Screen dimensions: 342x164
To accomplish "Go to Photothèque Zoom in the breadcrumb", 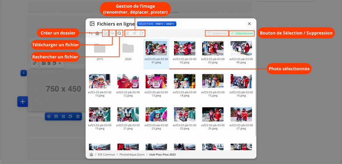I will click(x=132, y=155).
